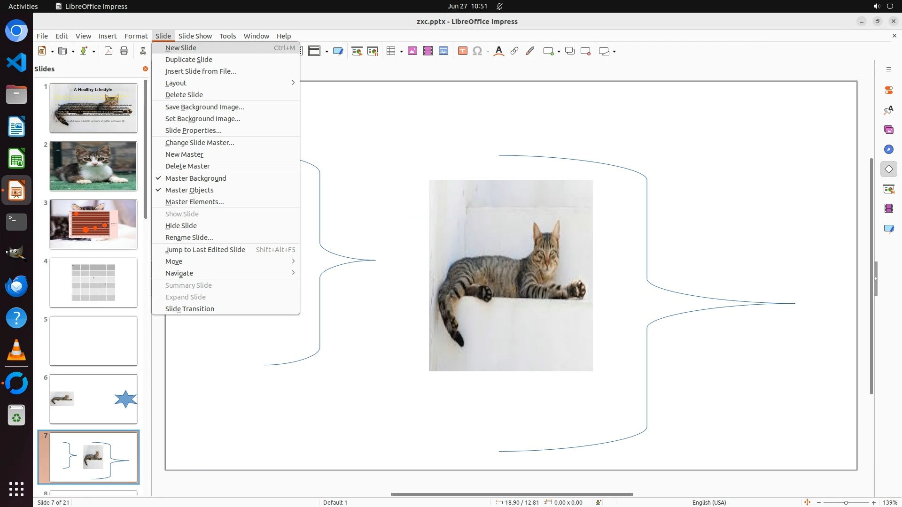The height and width of the screenshot is (507, 902).
Task: Click the Insert Audio or Video icon
Action: [x=428, y=51]
